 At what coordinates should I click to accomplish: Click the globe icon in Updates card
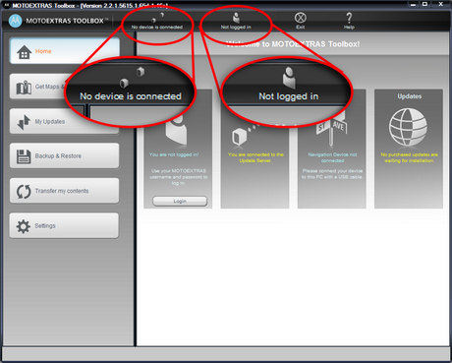click(408, 127)
